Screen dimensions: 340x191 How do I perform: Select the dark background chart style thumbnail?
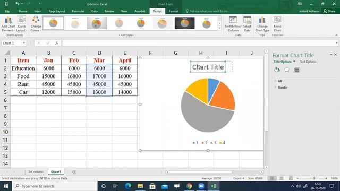(184, 23)
